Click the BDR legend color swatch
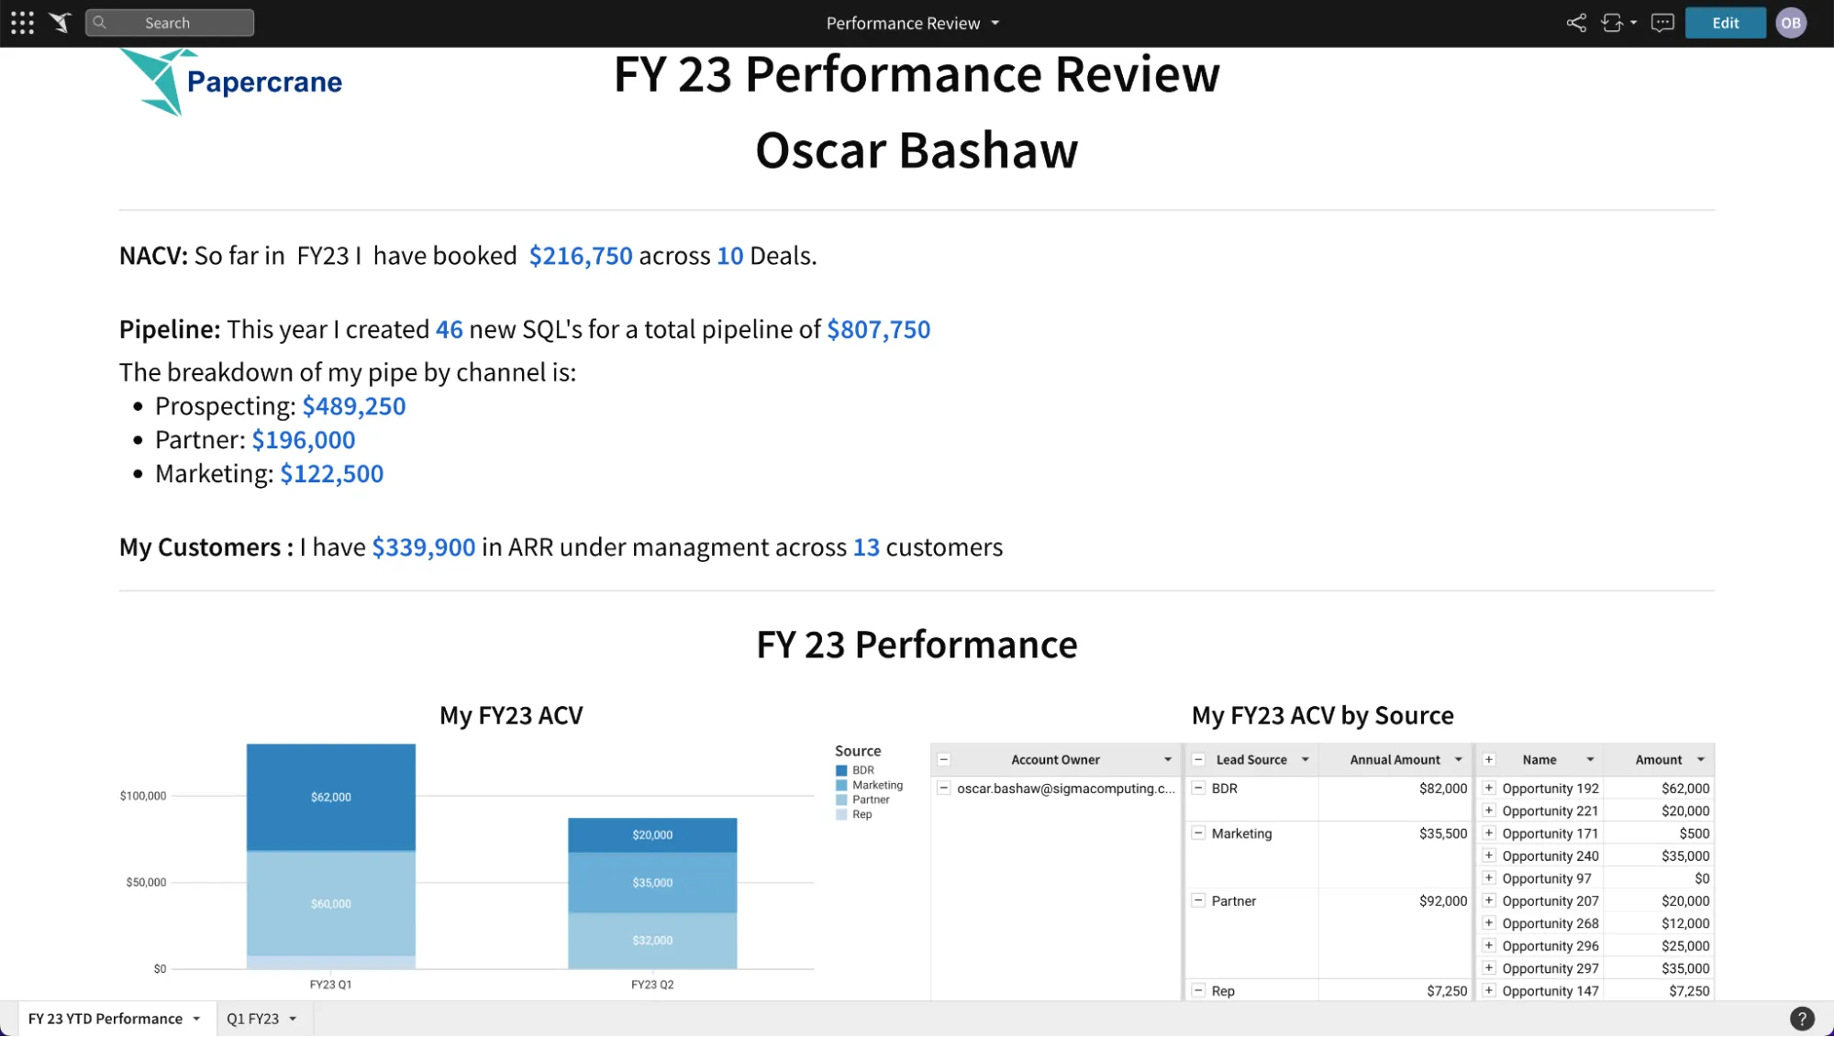The image size is (1834, 1037). pyautogui.click(x=841, y=770)
